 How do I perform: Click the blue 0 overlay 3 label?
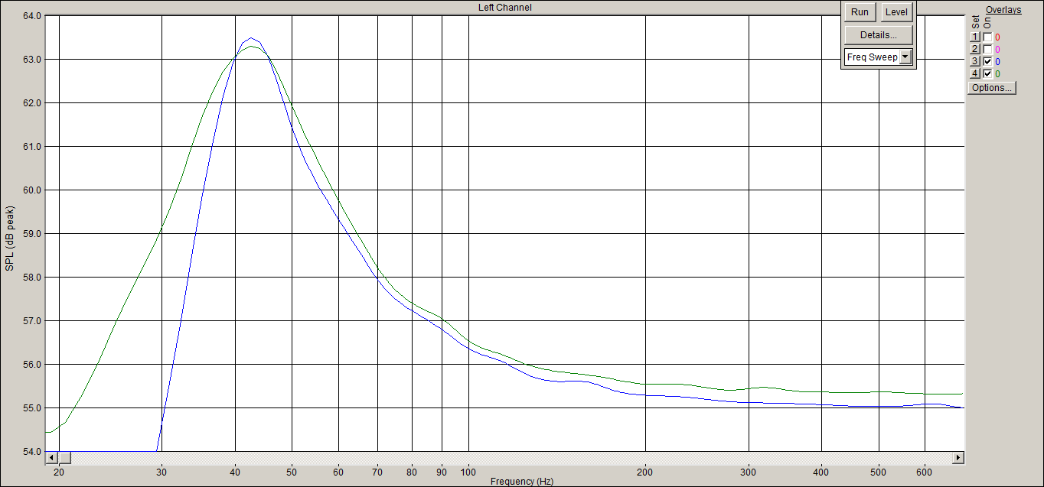[x=997, y=62]
